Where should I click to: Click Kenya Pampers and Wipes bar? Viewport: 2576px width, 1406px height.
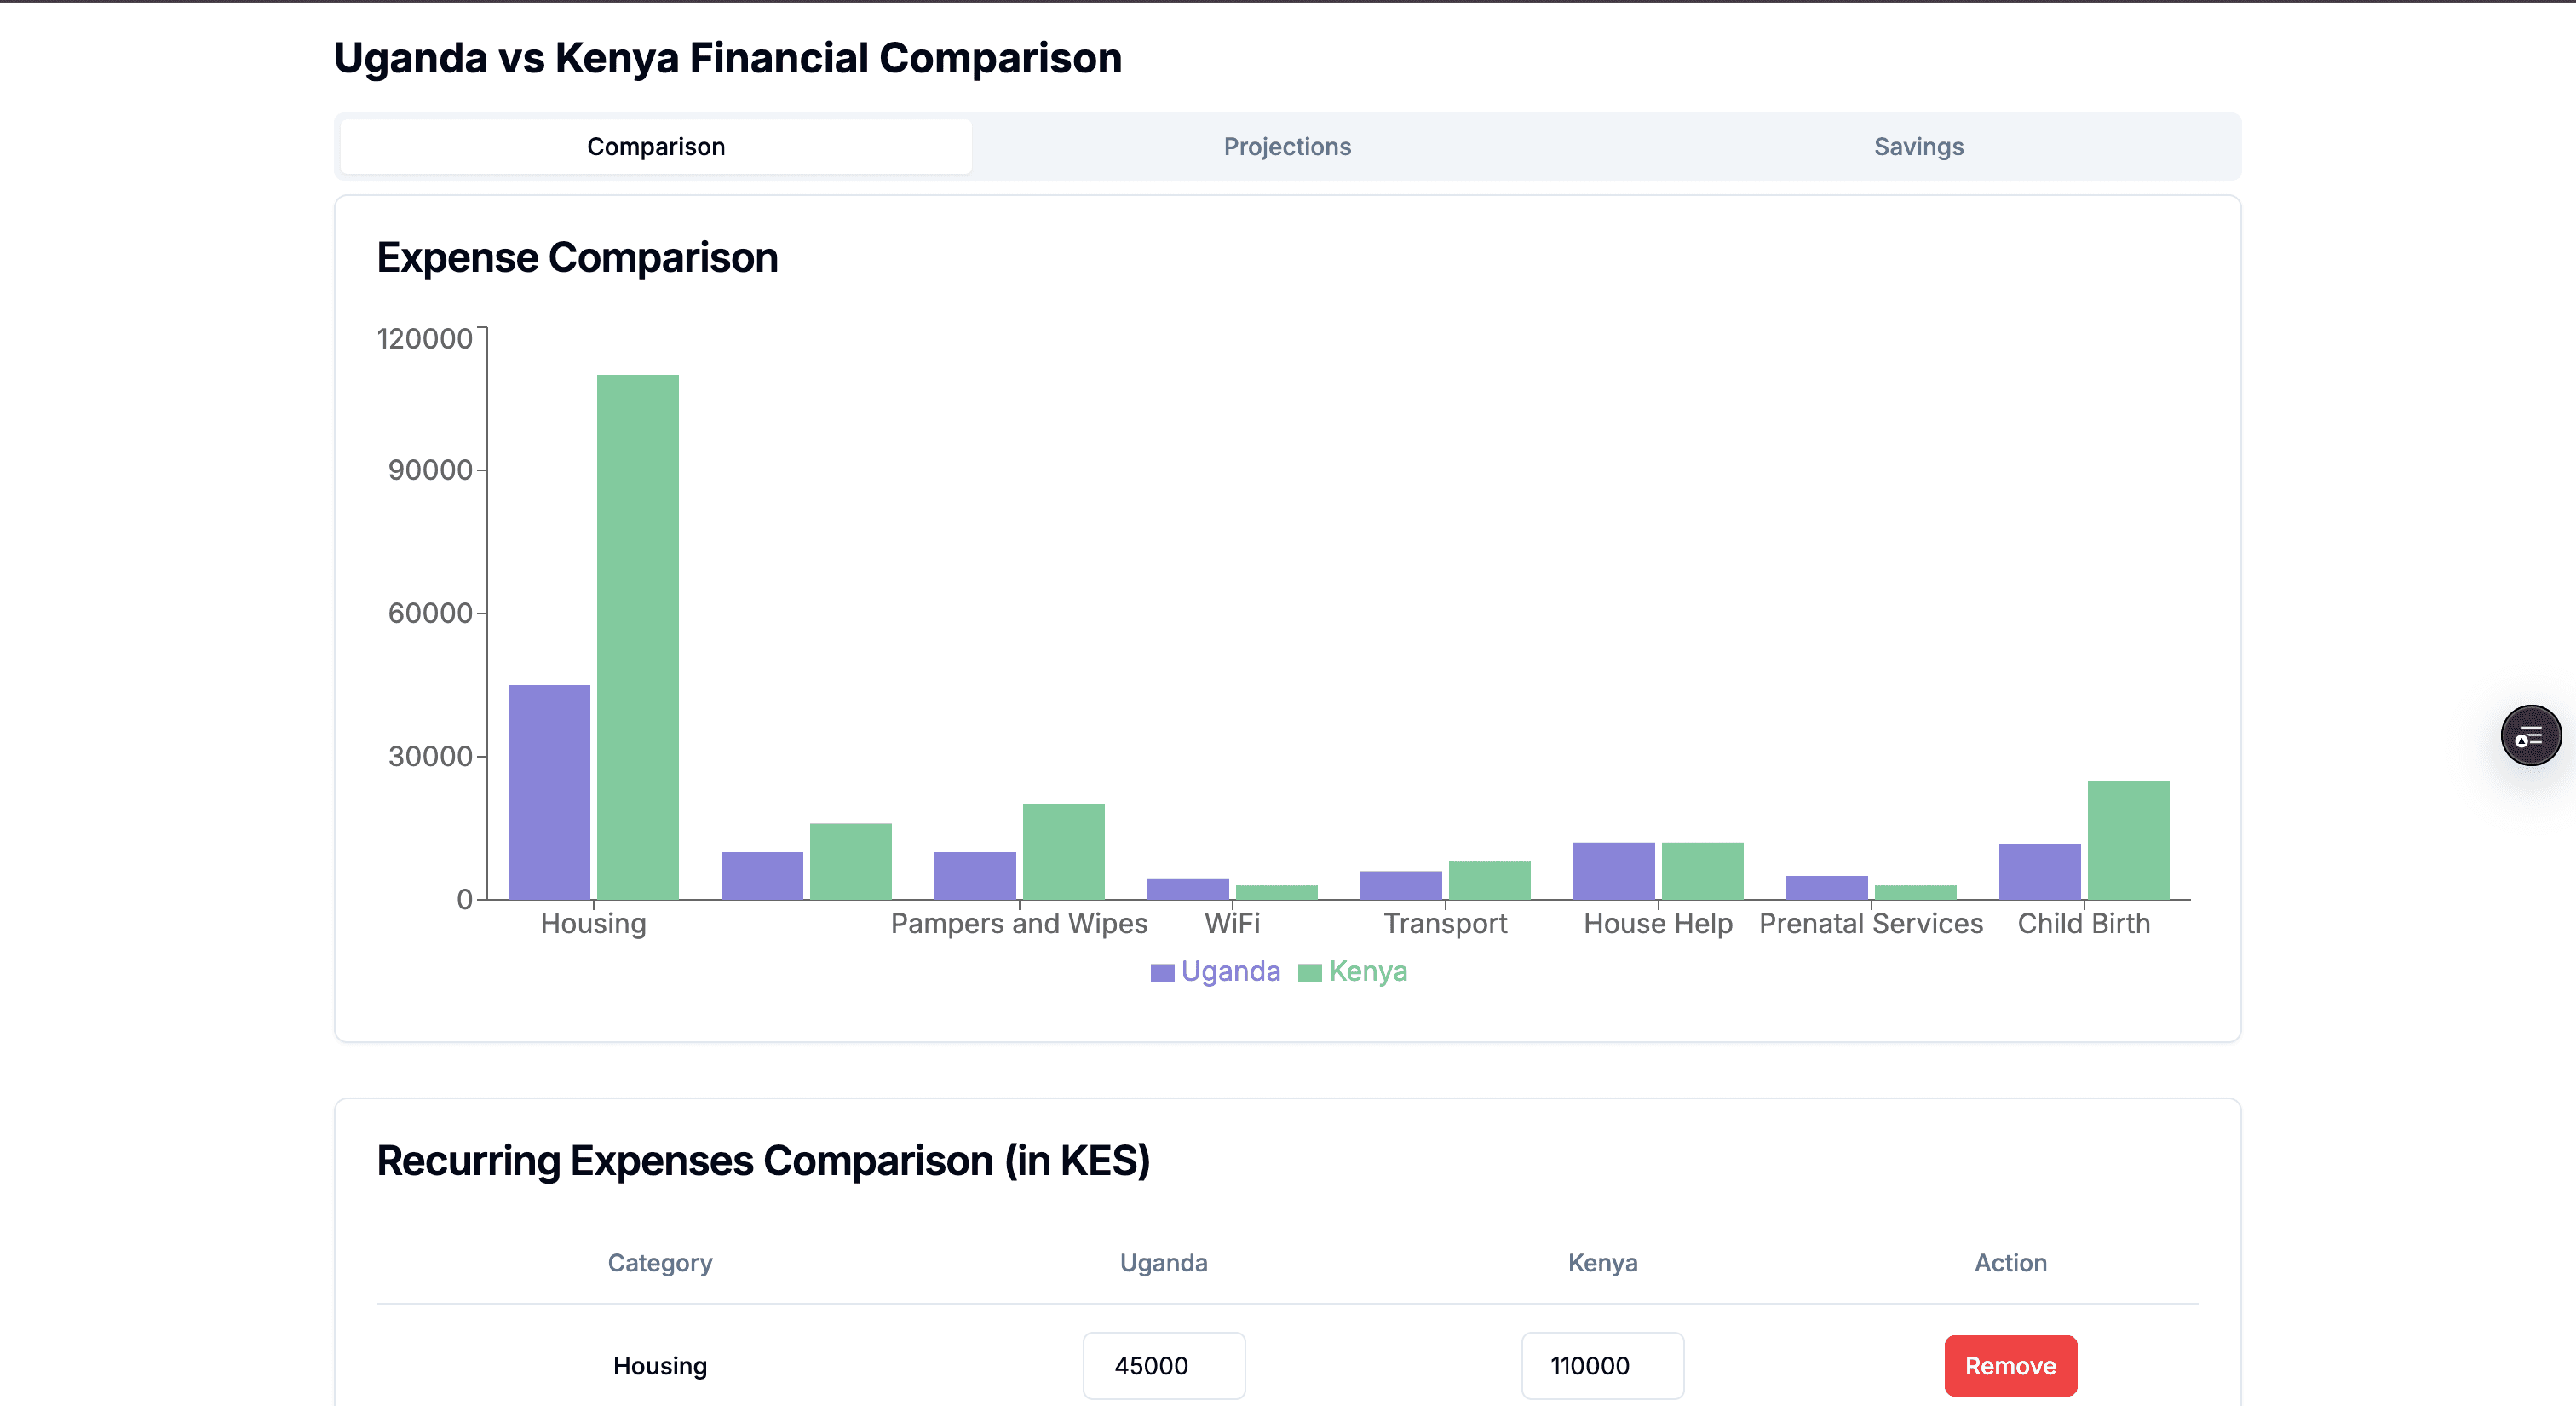pos(1063,851)
